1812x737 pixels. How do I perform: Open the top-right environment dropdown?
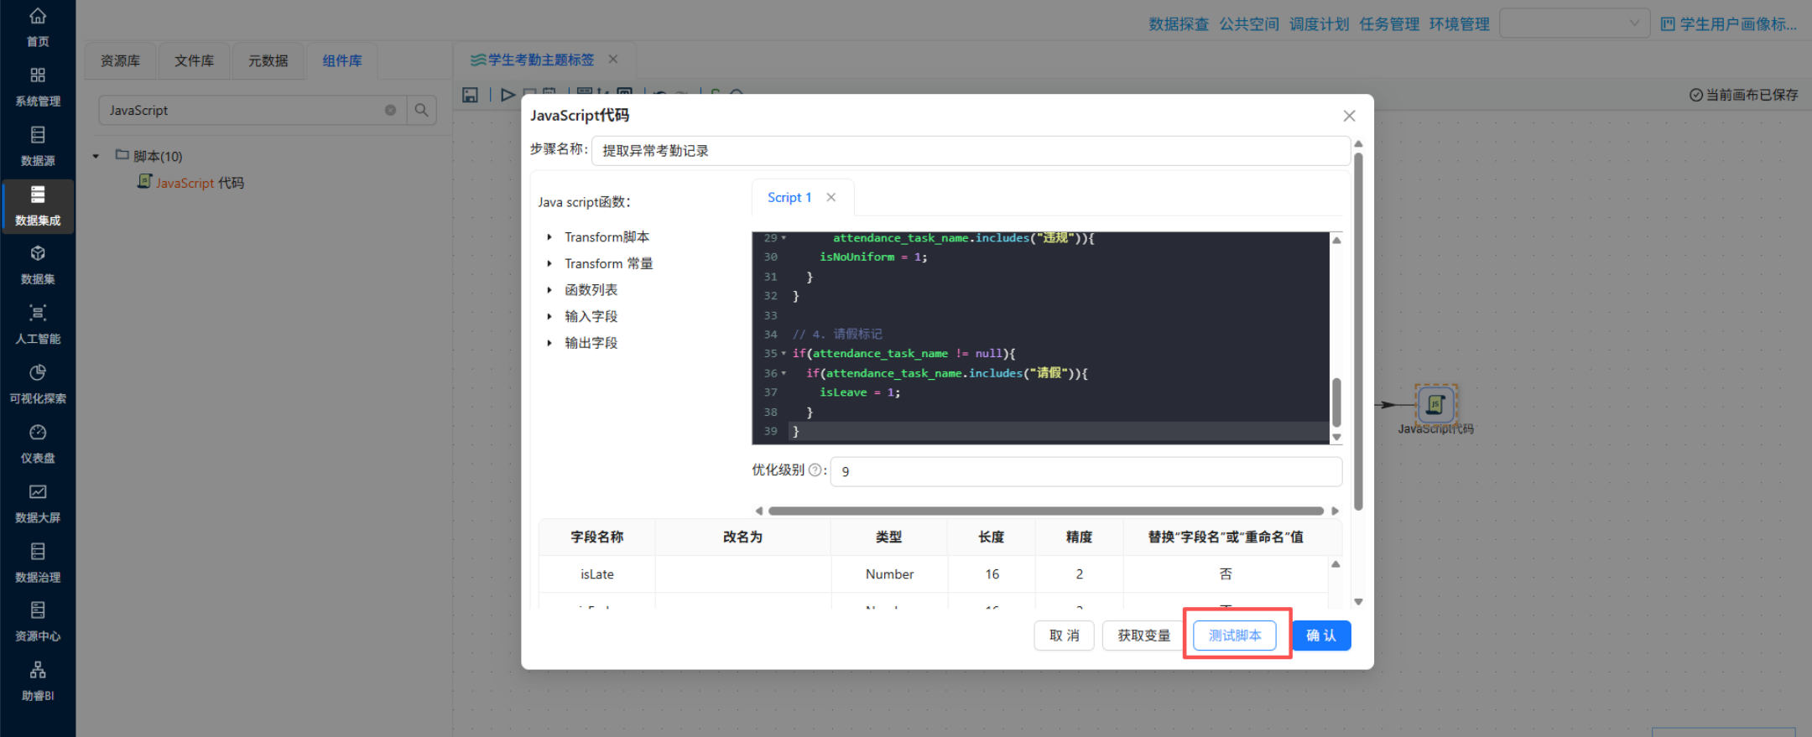1575,23
